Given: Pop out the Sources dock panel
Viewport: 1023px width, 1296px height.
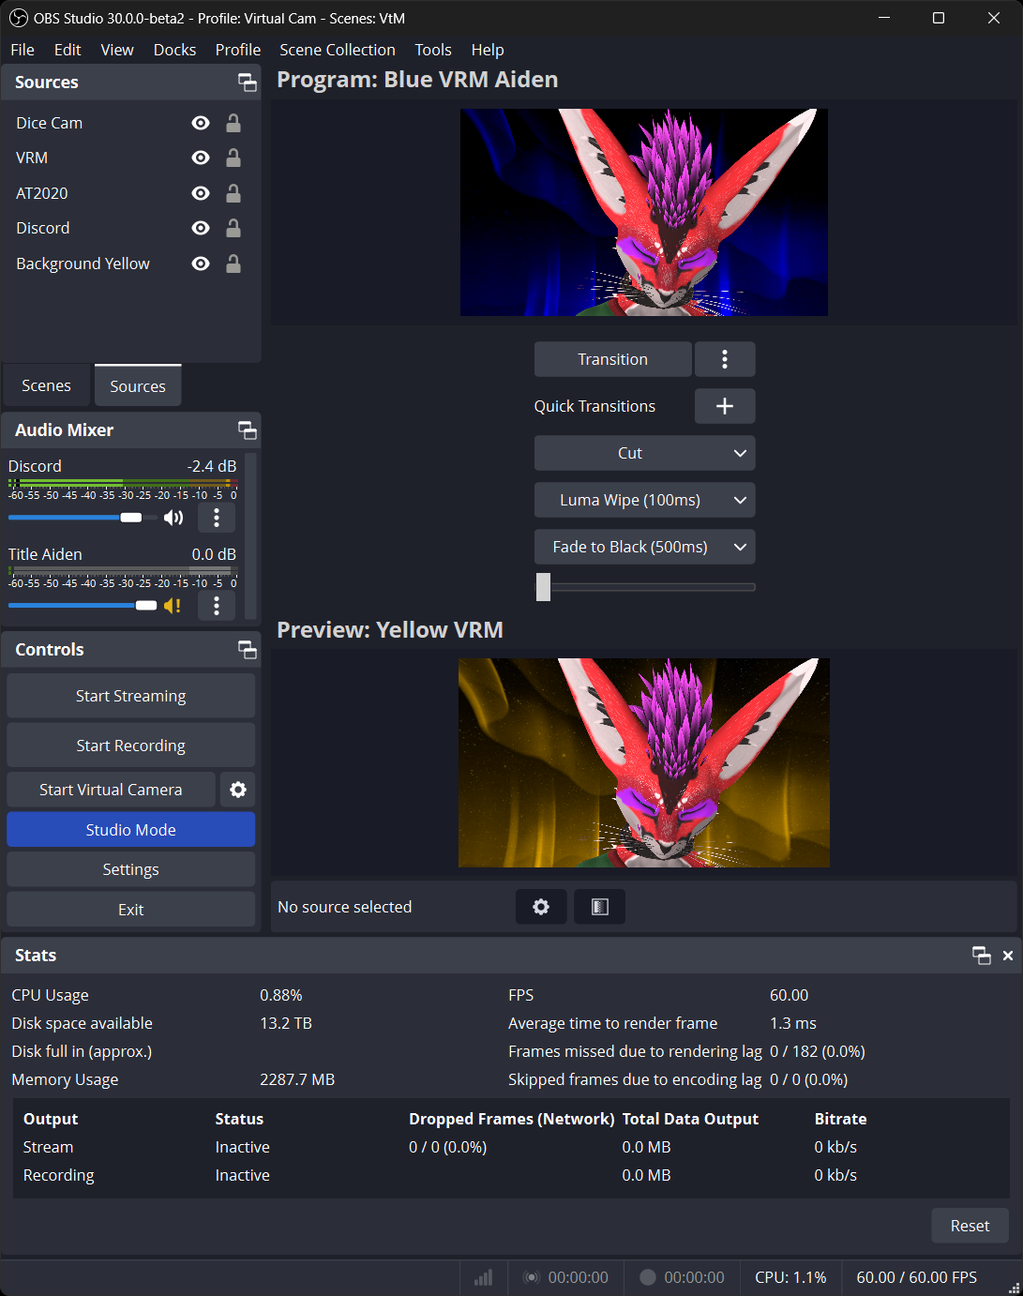Looking at the screenshot, I should (x=248, y=83).
